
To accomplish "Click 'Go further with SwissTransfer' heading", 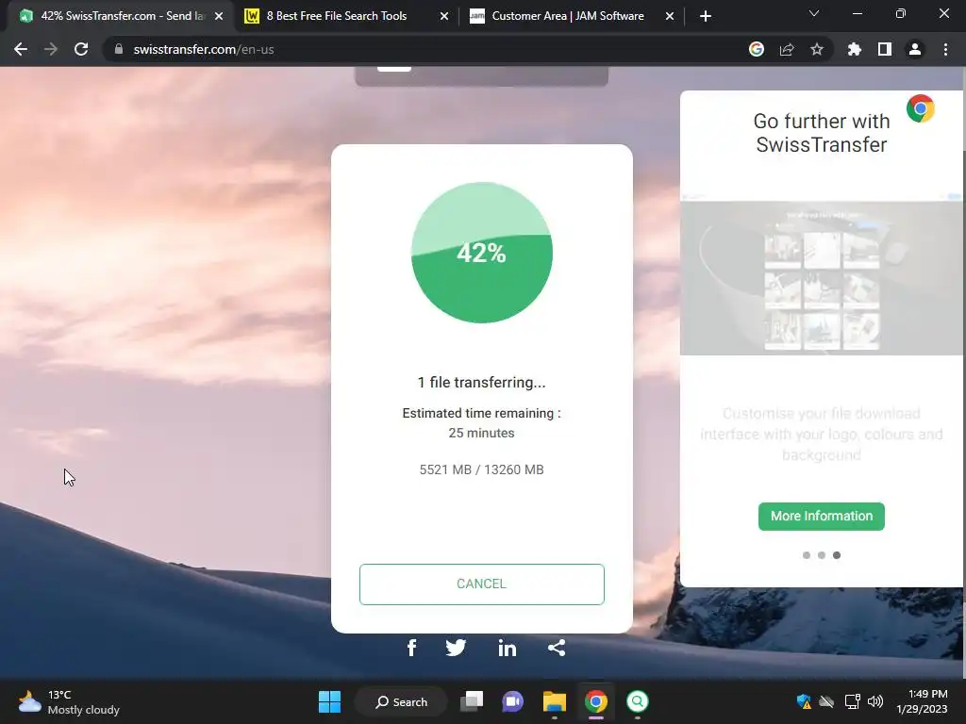I will coord(822,132).
